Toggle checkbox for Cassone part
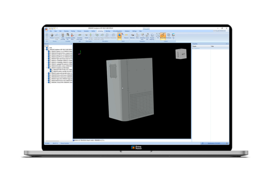273x179 pixels. point(49,51)
